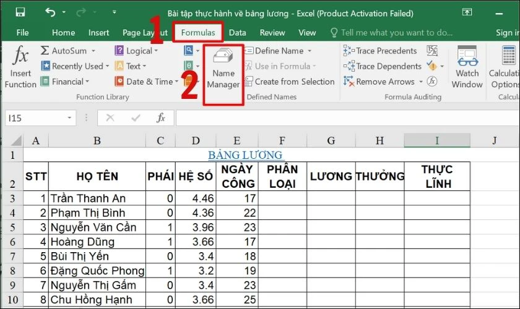Switch to the Data tab
The image size is (520, 309).
[238, 33]
